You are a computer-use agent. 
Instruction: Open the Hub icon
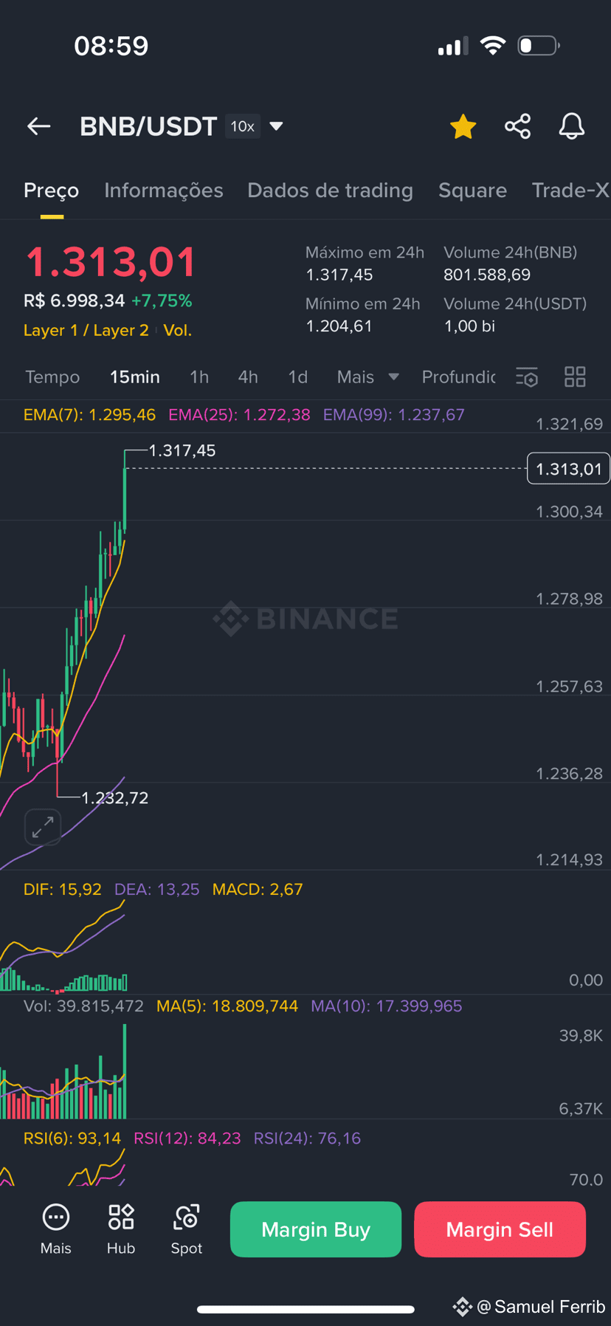(121, 1229)
